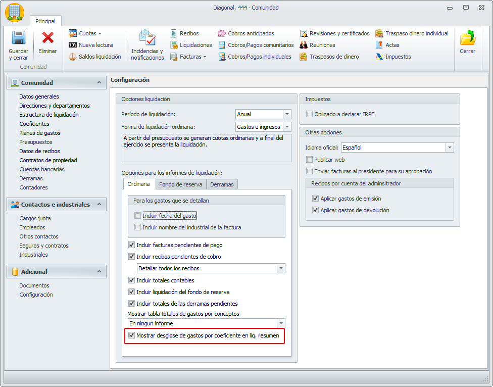The image size is (493, 387).
Task: Open Incidencias y notificaciones
Action: coord(147,45)
